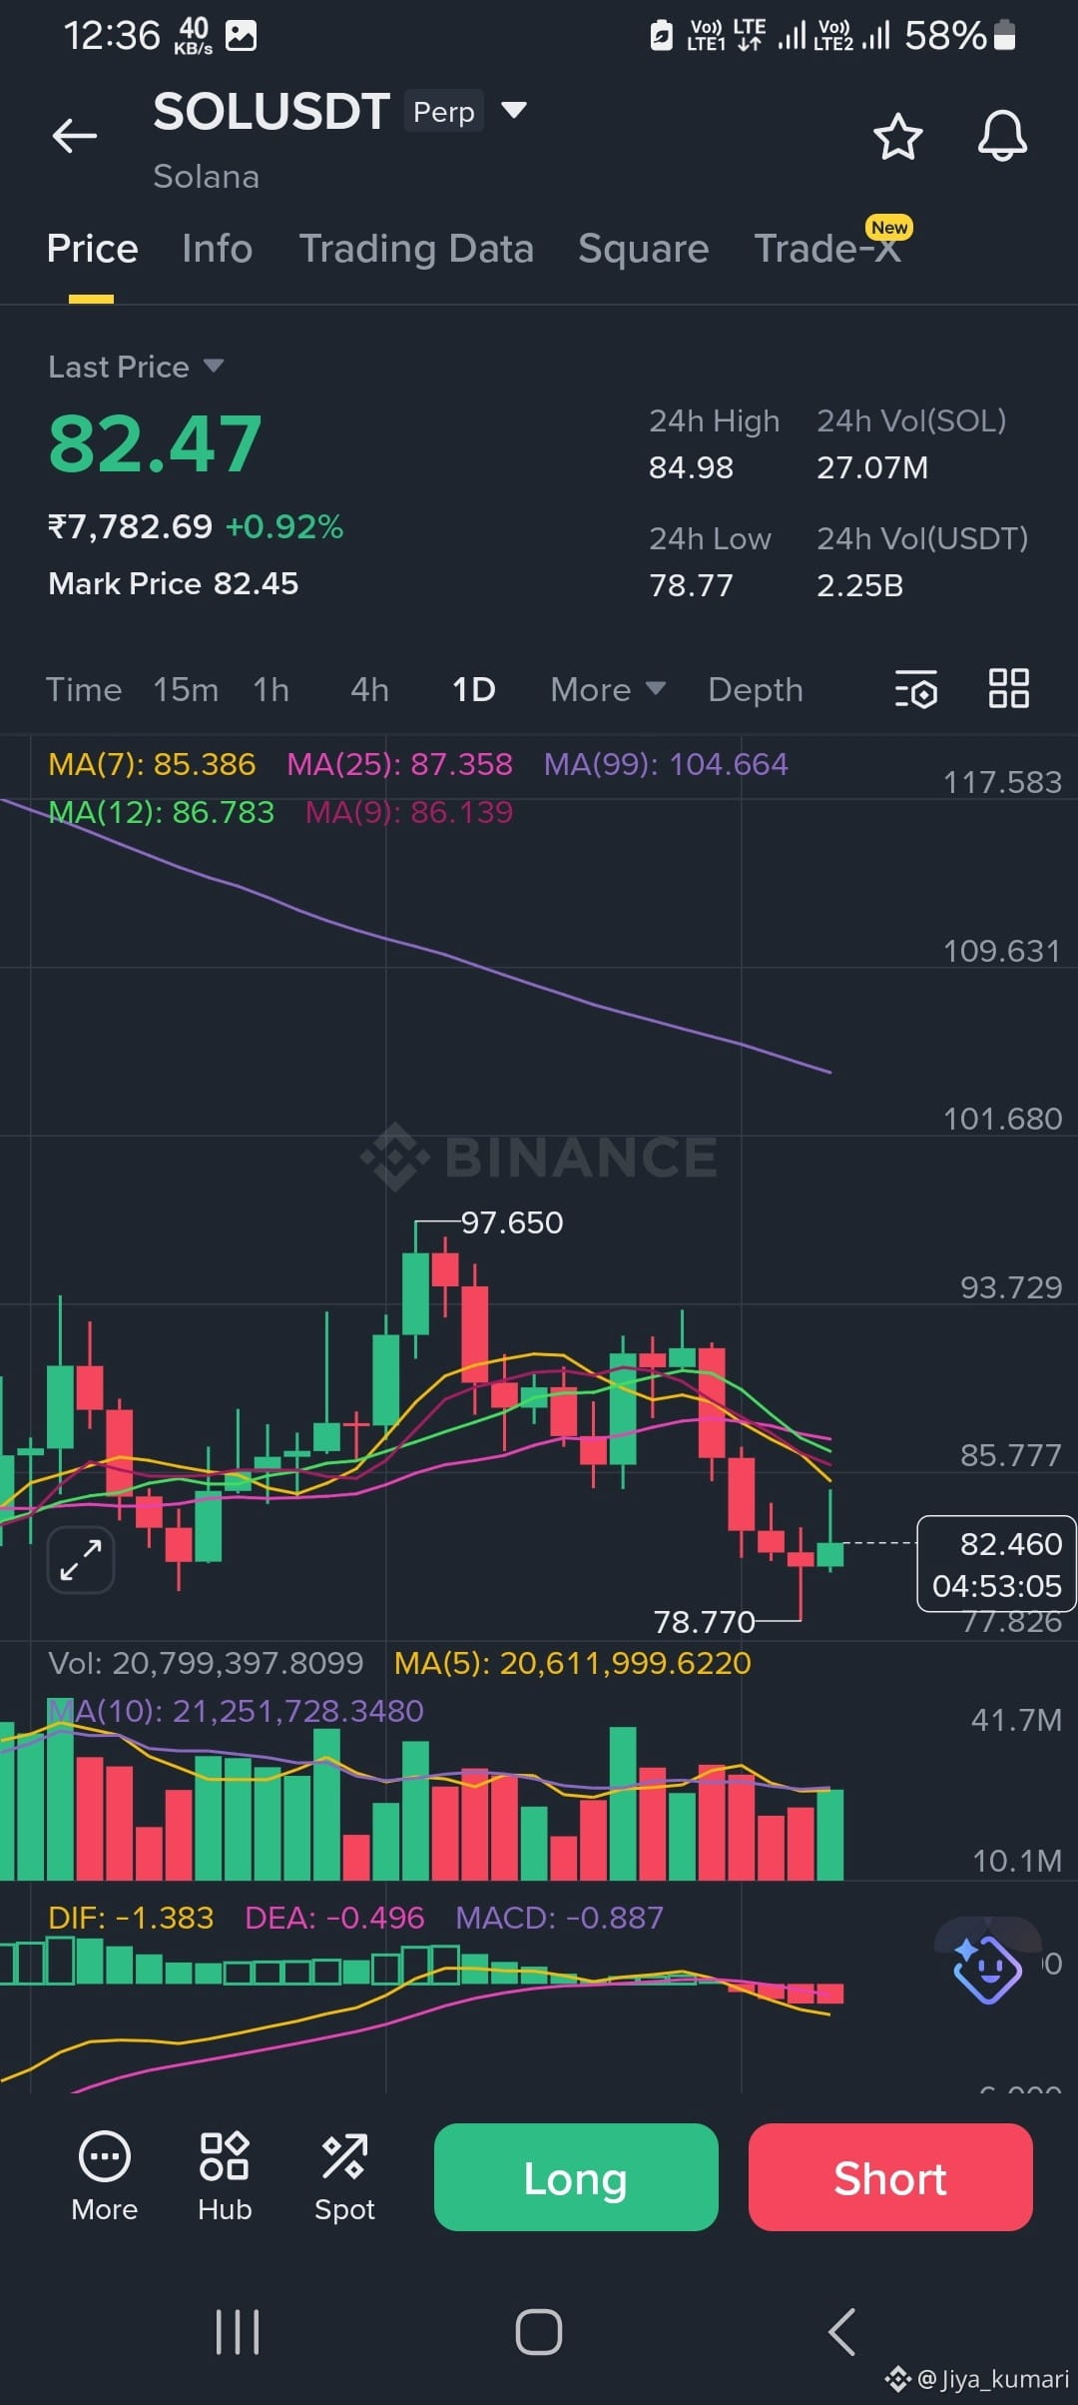
Task: Go to Spot trading
Action: point(344,2176)
